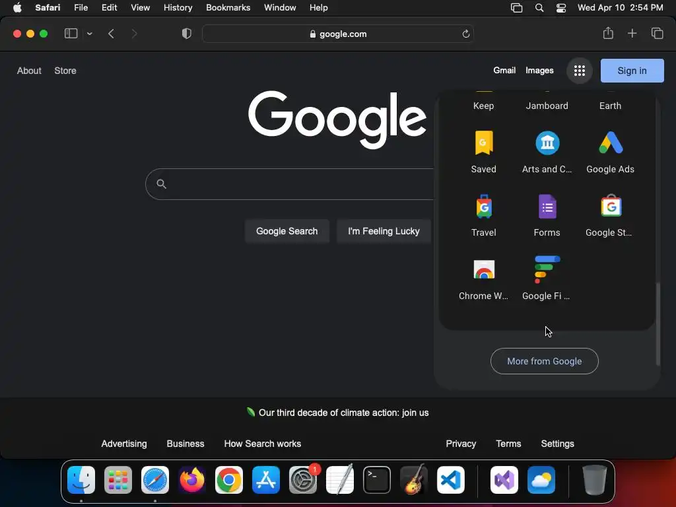
Task: Reload the page with the refresh icon
Action: (x=465, y=34)
